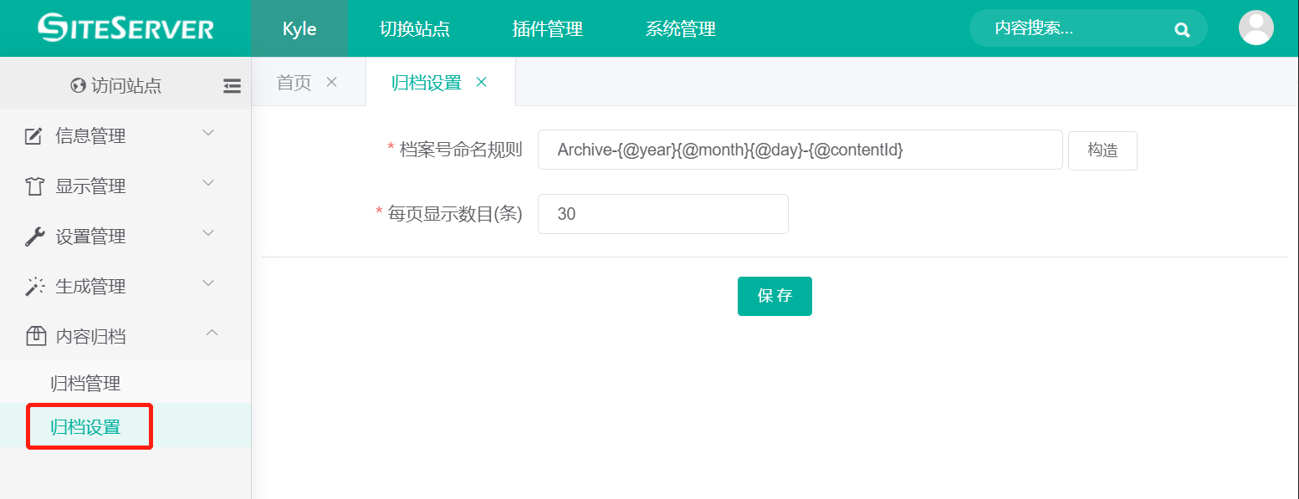Viewport: 1299px width, 499px height.
Task: Click the 显示管理 shirt icon
Action: (34, 186)
